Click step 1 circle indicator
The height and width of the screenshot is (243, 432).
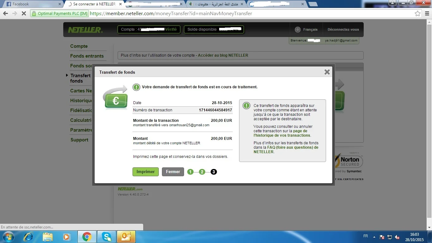[x=190, y=172]
